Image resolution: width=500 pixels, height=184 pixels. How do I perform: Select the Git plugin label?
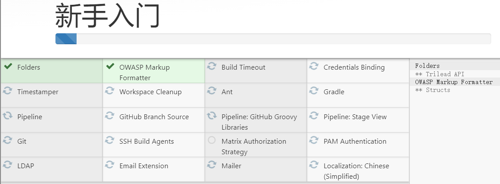[x=22, y=141]
